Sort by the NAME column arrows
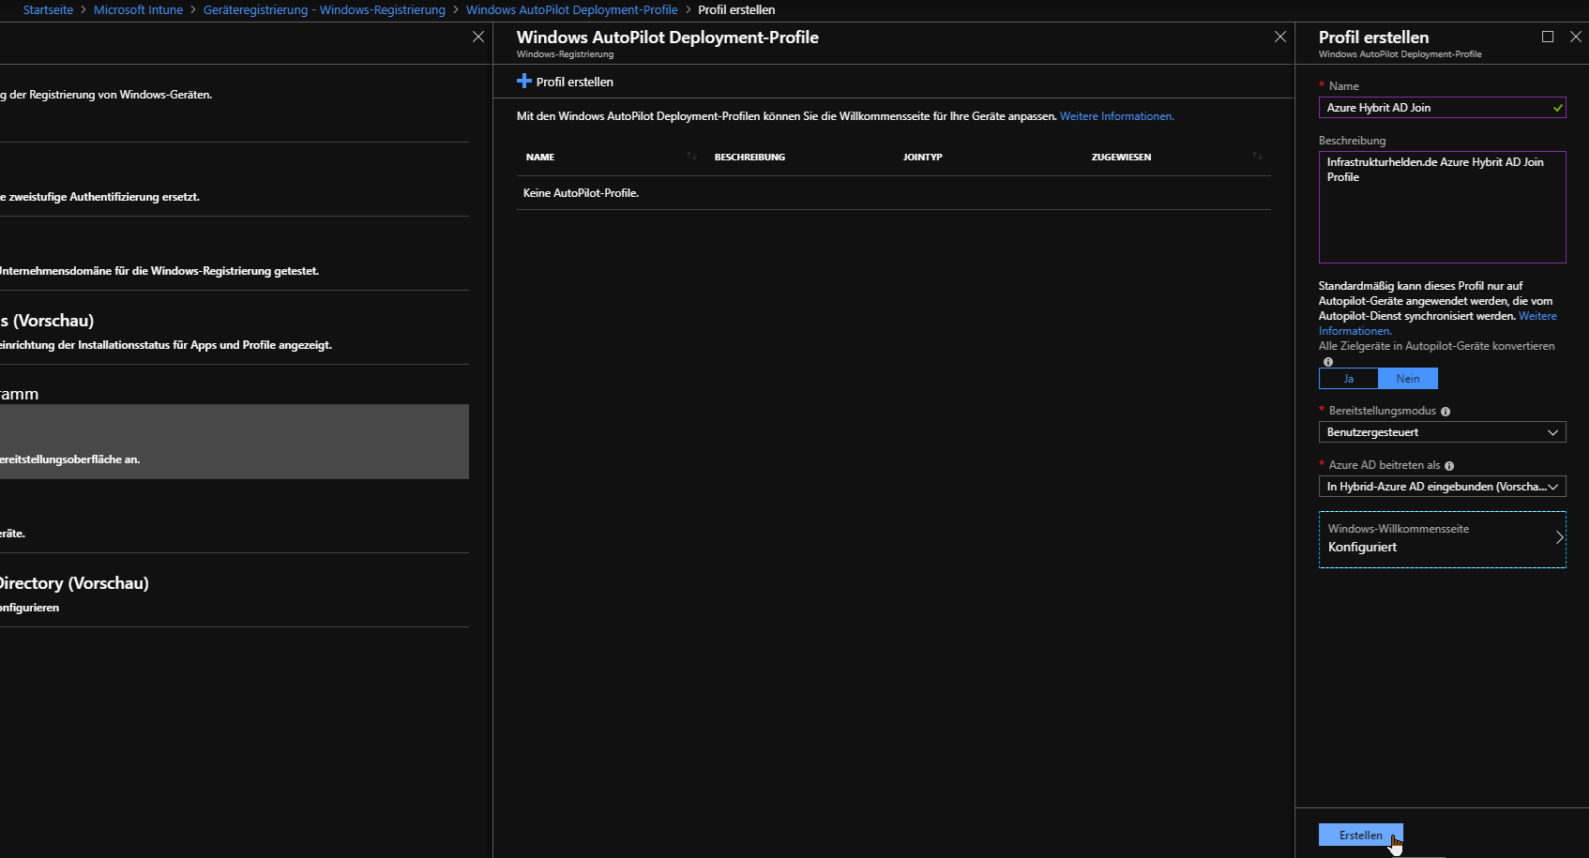The image size is (1589, 858). [691, 156]
